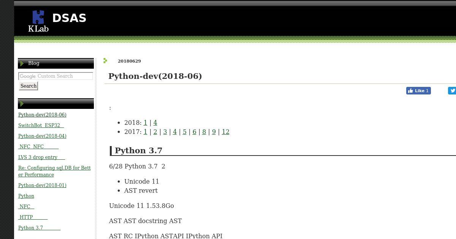
Task: Click the green arrow icon beside the Blog header
Action: click(22, 63)
